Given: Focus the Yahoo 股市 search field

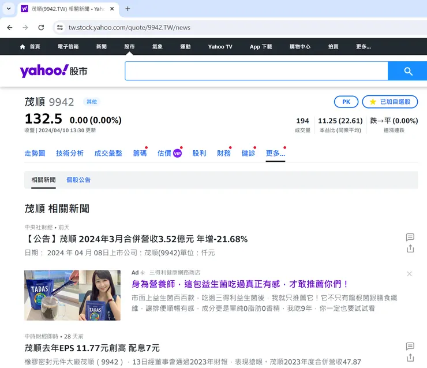Looking at the screenshot, I should (256, 71).
